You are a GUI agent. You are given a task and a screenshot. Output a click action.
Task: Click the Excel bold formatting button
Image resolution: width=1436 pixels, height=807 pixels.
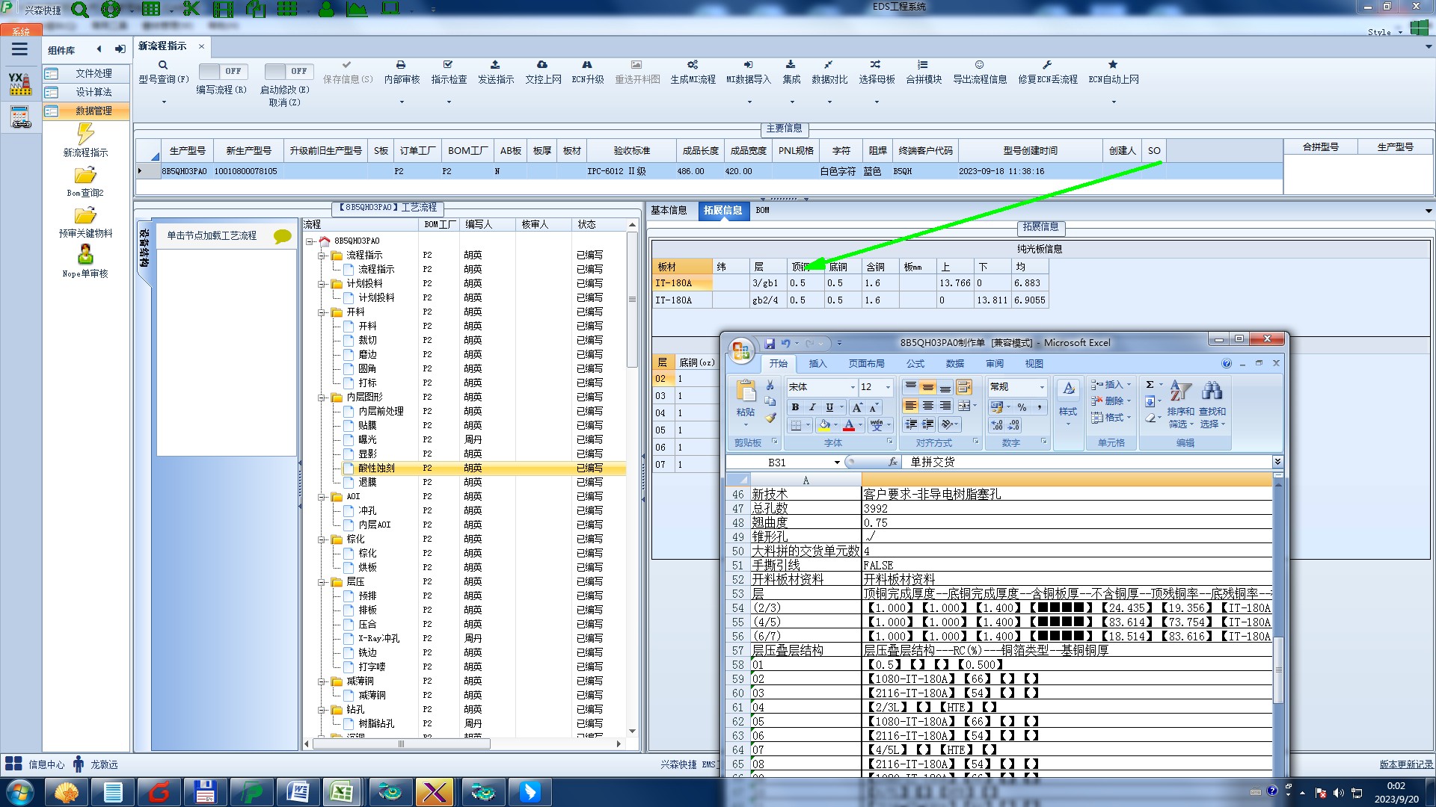pyautogui.click(x=795, y=407)
